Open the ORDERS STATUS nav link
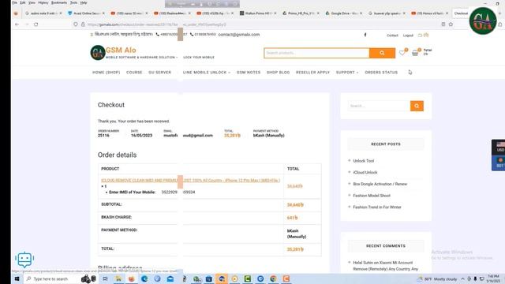This screenshot has height=284, width=505. (381, 73)
